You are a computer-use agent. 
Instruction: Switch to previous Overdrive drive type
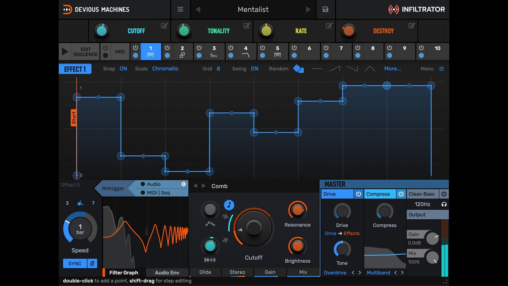[353, 272]
